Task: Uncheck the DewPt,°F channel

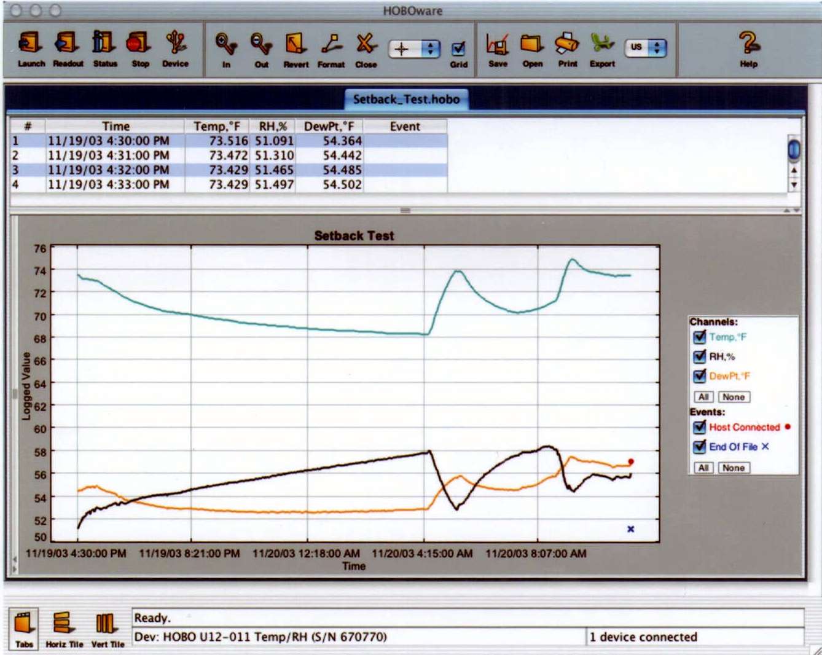Action: point(699,376)
